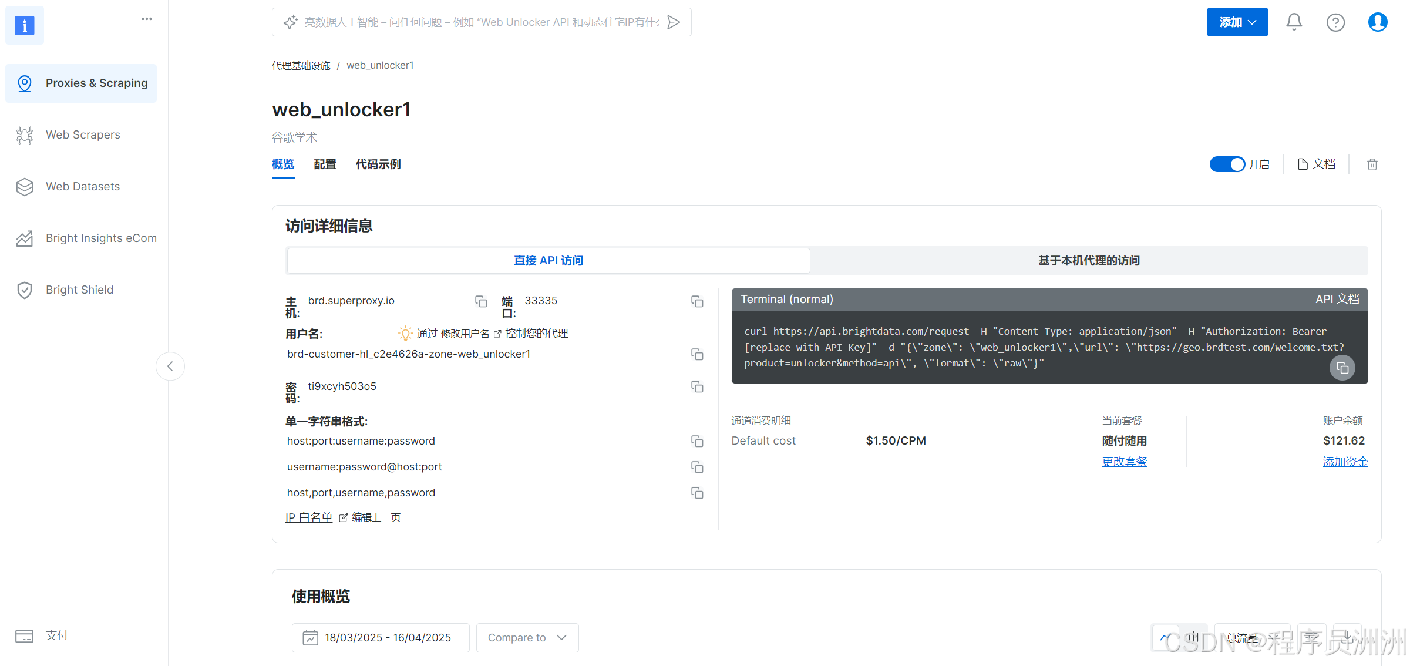Send the AI query with arrow icon
1410x666 pixels.
pos(674,22)
